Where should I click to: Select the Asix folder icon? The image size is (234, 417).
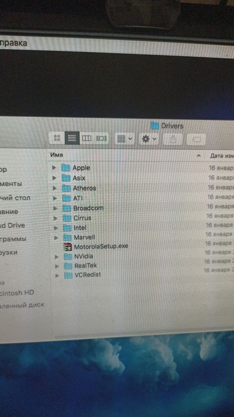(x=66, y=178)
